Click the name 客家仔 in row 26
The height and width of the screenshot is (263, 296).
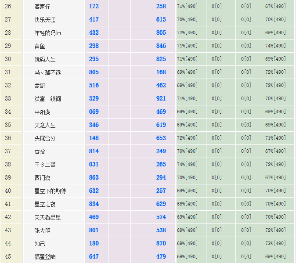(43, 7)
